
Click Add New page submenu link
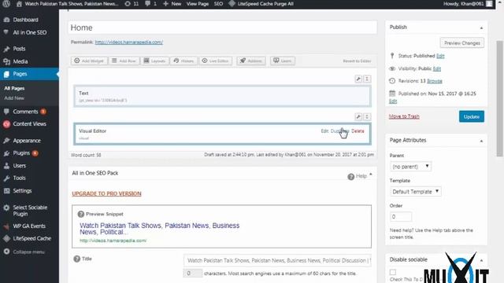pos(14,98)
